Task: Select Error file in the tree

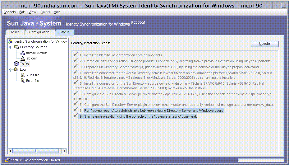Action: pyautogui.click(x=32, y=81)
